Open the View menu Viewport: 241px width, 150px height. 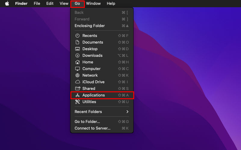click(x=64, y=3)
